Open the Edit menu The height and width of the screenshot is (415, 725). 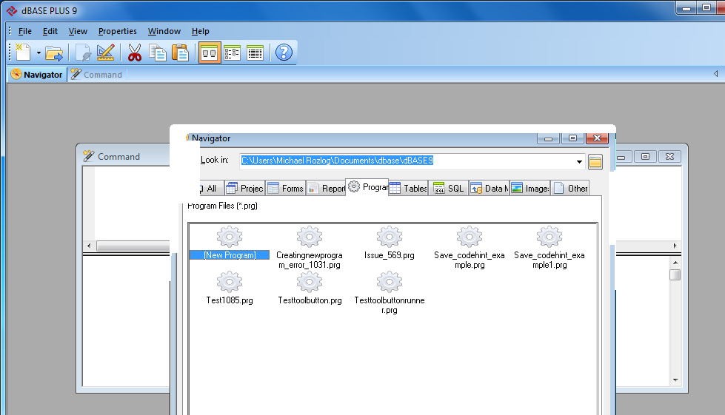pos(50,31)
